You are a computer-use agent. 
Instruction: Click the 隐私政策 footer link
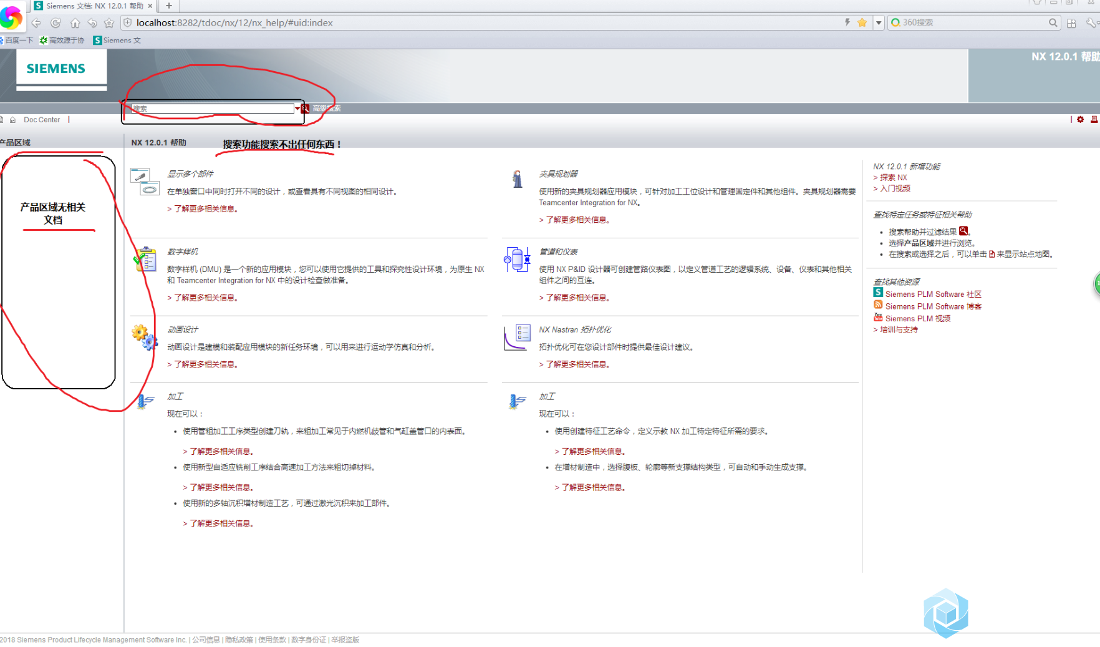coord(239,640)
